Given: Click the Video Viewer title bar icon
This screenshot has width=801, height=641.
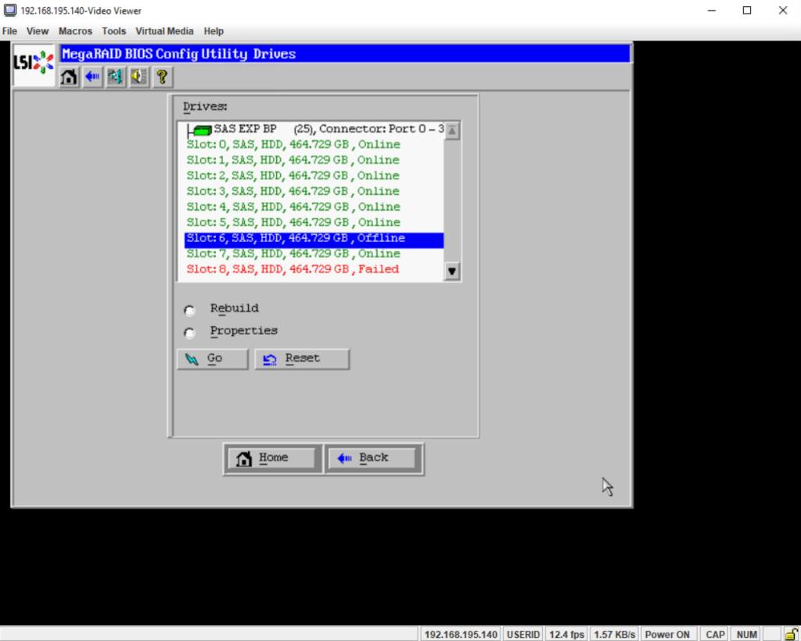Looking at the screenshot, I should click(9, 10).
